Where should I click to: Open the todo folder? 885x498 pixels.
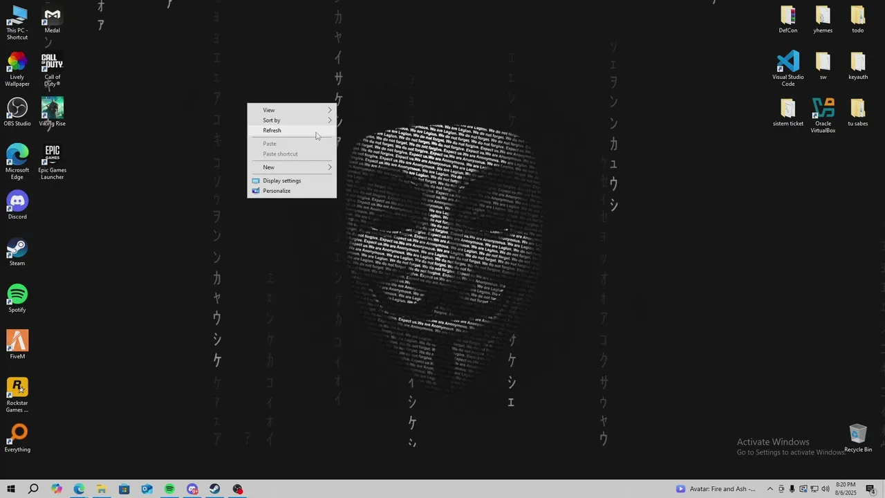pyautogui.click(x=858, y=19)
